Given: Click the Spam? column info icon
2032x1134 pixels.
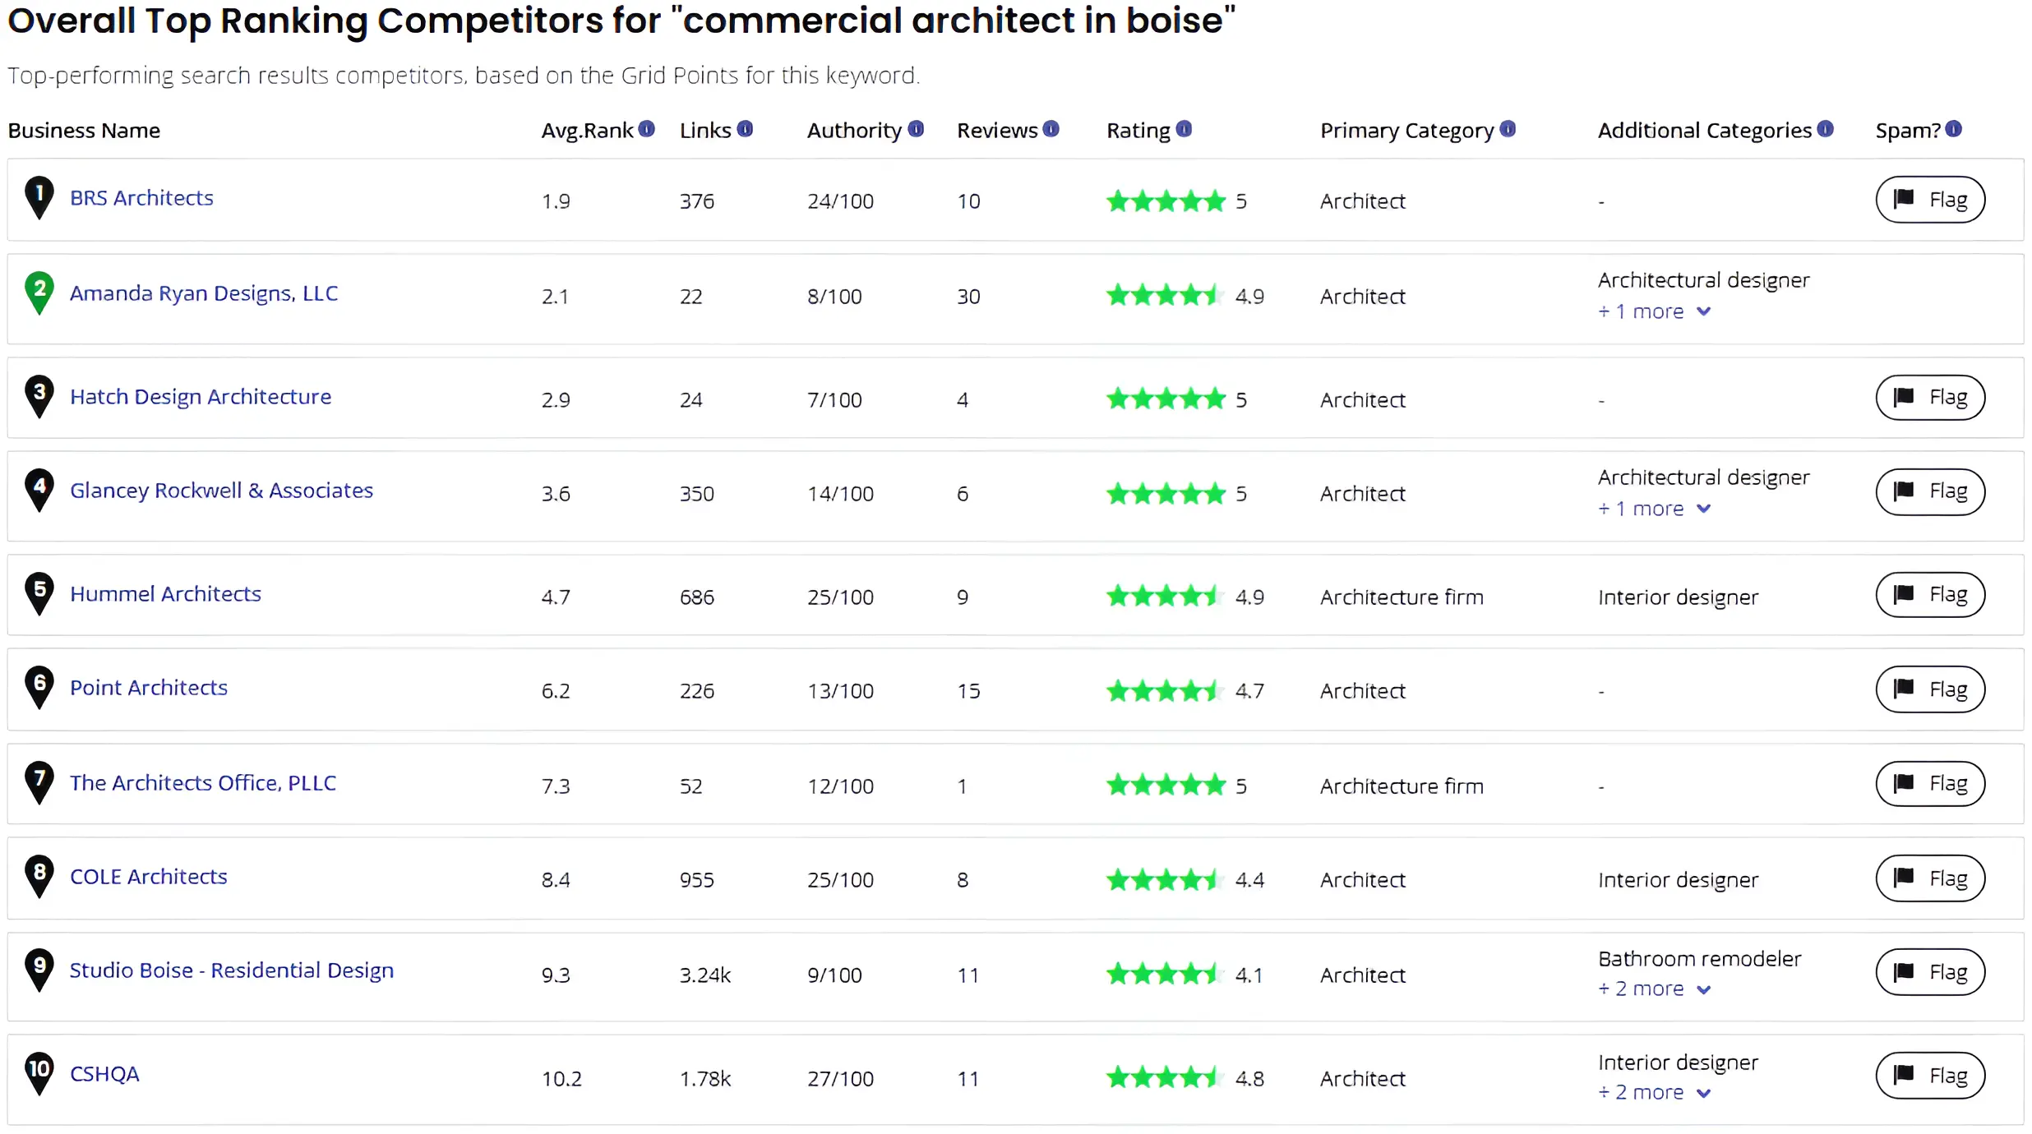Looking at the screenshot, I should 1954,129.
